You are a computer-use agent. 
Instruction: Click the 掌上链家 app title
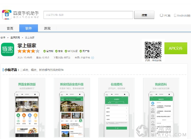coord(27,46)
